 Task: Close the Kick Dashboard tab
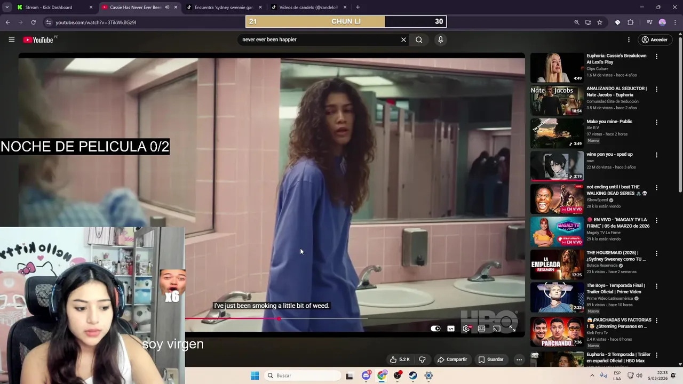[91, 7]
